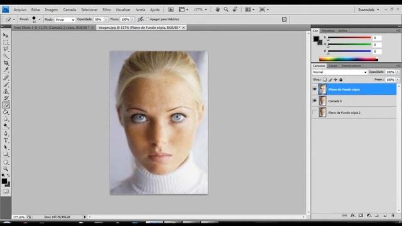
Task: Select the Healing Brush tool
Action: (6, 78)
